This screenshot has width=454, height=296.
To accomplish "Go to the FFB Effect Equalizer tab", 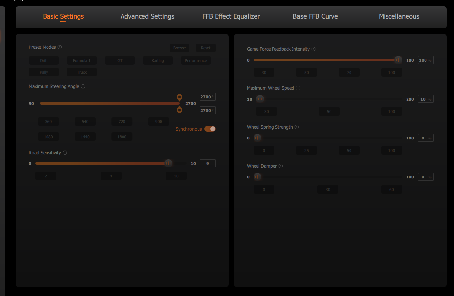I will tap(231, 16).
